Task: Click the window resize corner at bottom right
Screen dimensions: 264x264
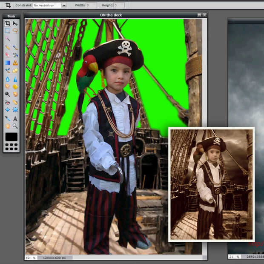Action: (x=204, y=258)
